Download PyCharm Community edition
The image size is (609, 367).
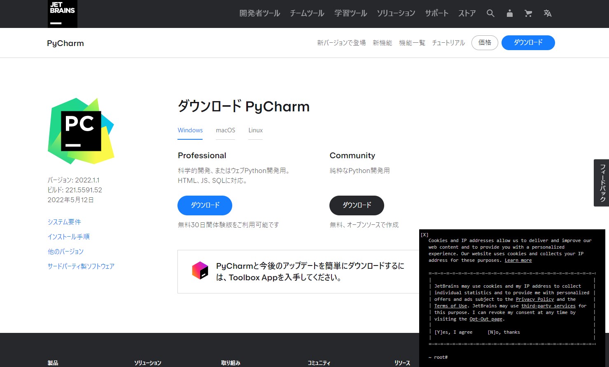[x=357, y=205]
